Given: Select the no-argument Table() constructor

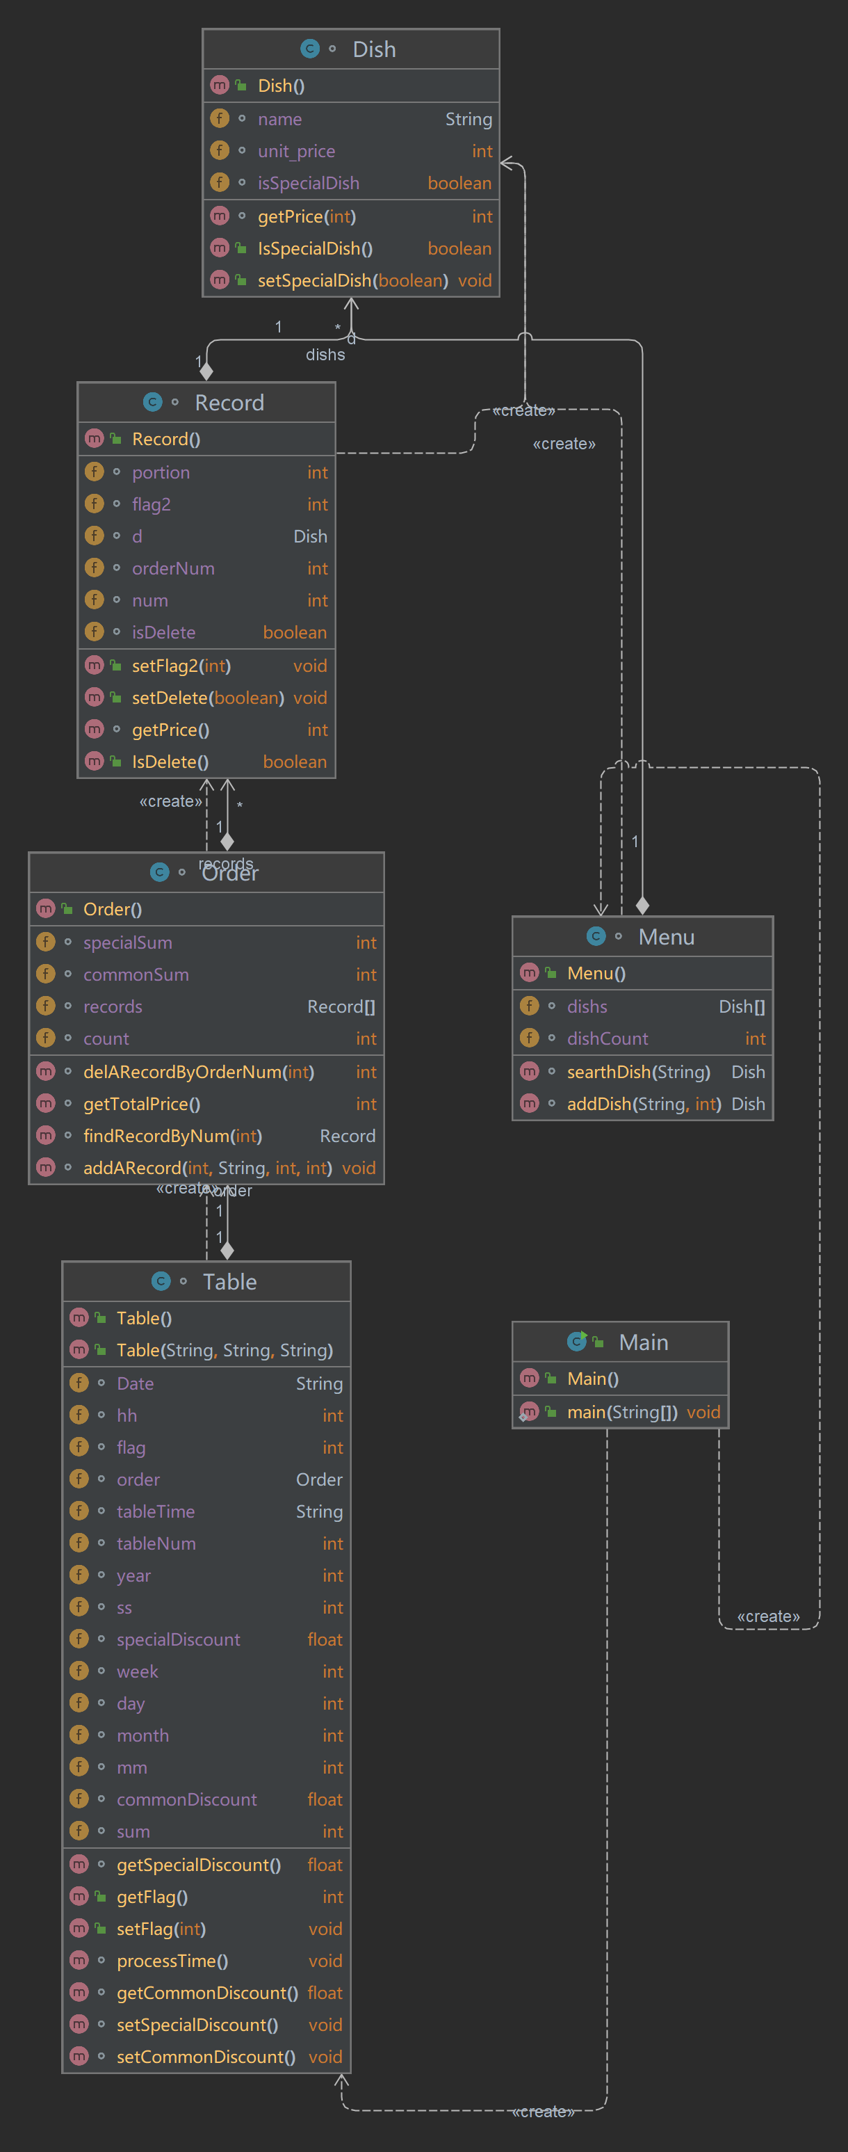Looking at the screenshot, I should [206, 1317].
